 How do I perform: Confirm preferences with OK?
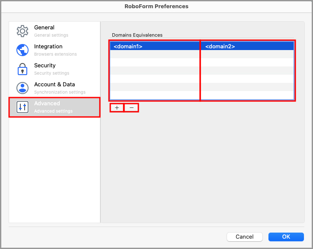[x=286, y=236]
